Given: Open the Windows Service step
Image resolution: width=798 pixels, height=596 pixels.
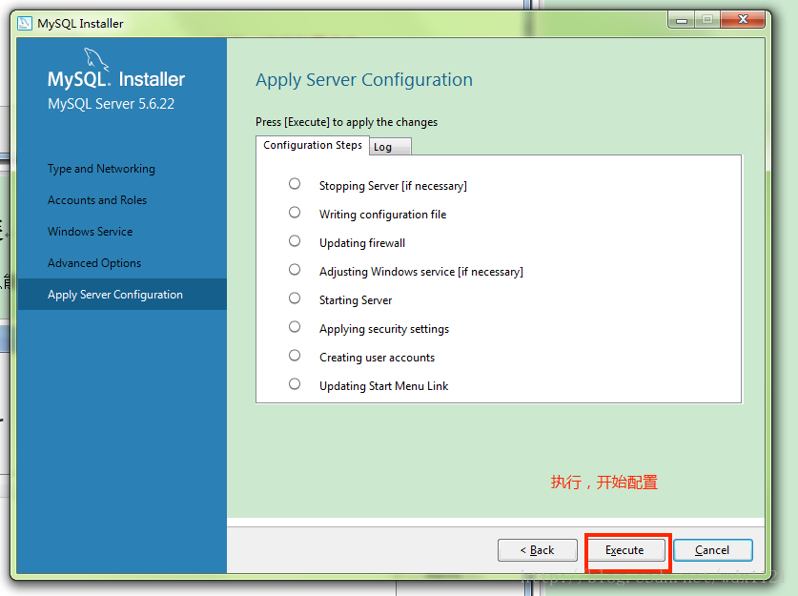Looking at the screenshot, I should tap(90, 232).
